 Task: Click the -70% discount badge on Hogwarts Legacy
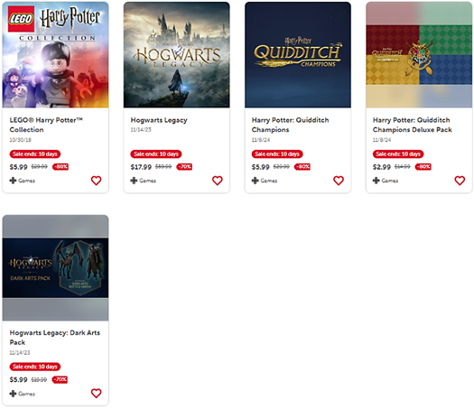[x=184, y=166]
